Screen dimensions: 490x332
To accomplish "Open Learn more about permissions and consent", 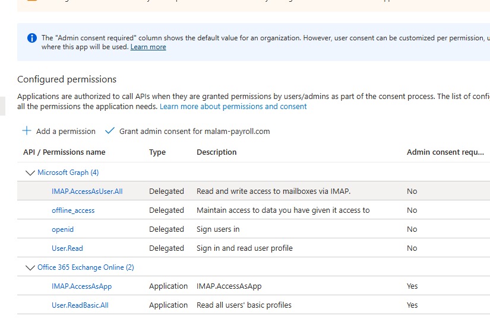I will click(233, 106).
